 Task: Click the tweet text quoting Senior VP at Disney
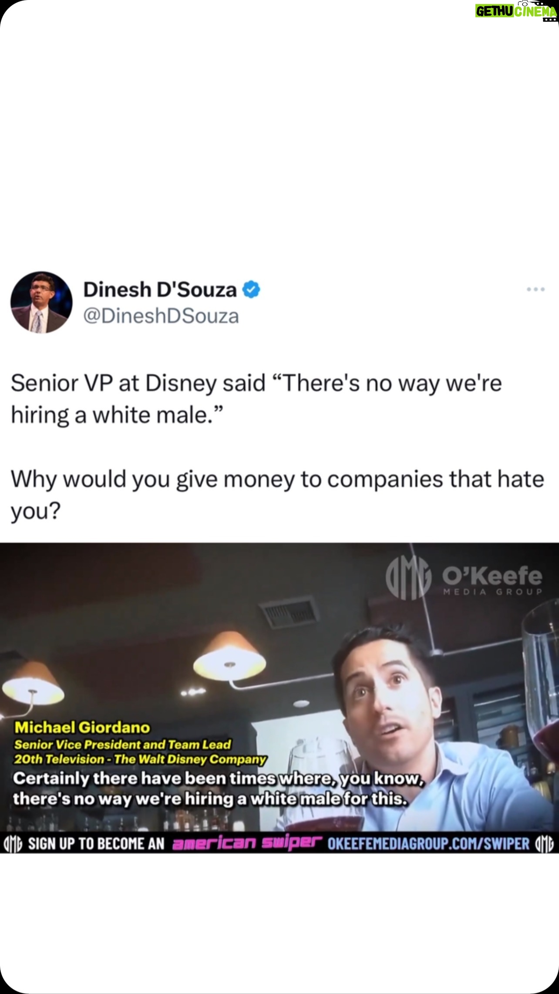point(256,399)
